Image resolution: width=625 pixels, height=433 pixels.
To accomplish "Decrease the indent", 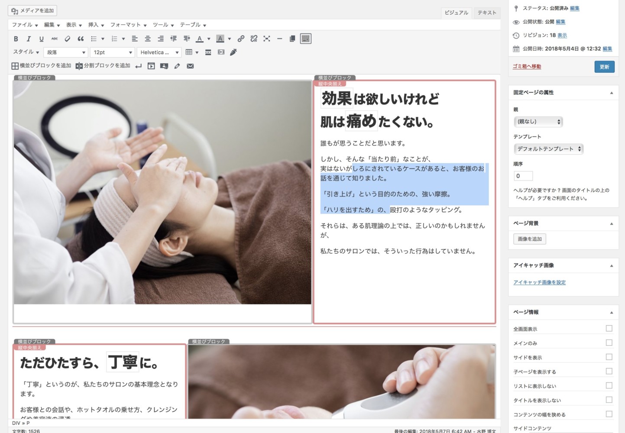I will pyautogui.click(x=174, y=39).
